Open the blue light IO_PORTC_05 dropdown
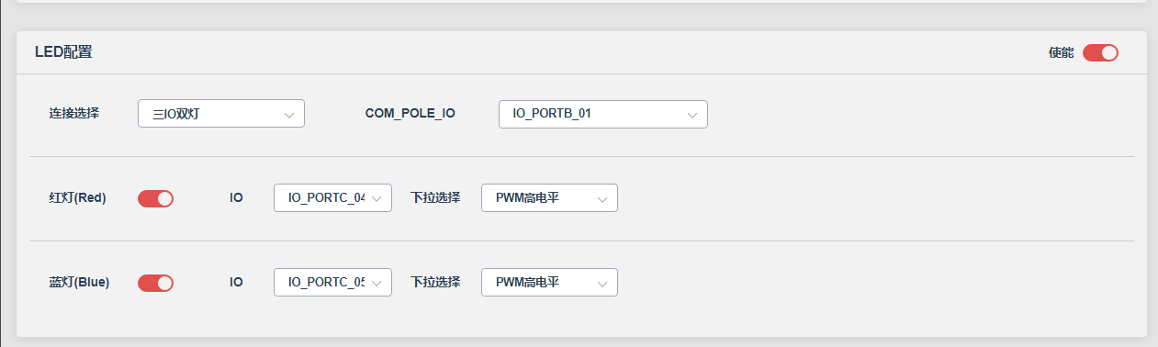 click(332, 282)
